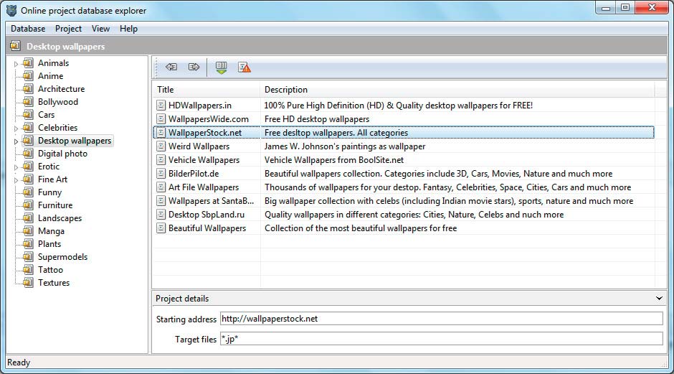Open the Database menu
Image resolution: width=674 pixels, height=374 pixels.
tap(28, 29)
